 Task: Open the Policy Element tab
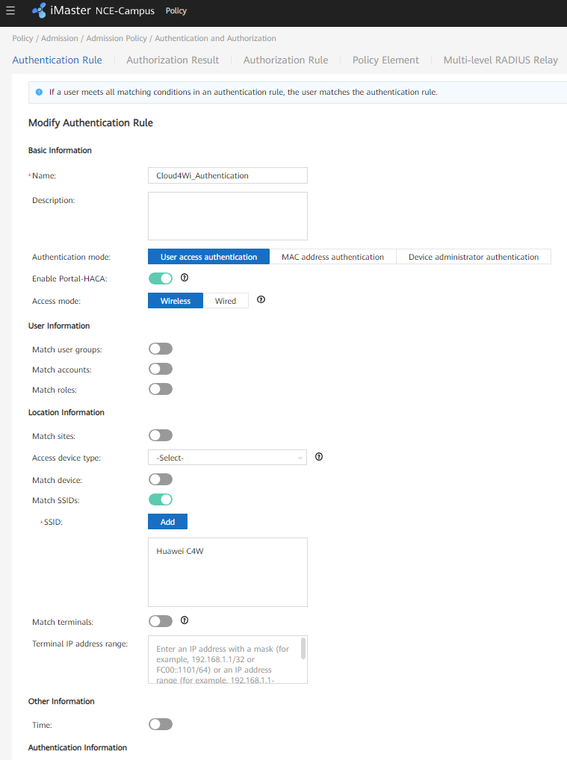click(x=385, y=60)
